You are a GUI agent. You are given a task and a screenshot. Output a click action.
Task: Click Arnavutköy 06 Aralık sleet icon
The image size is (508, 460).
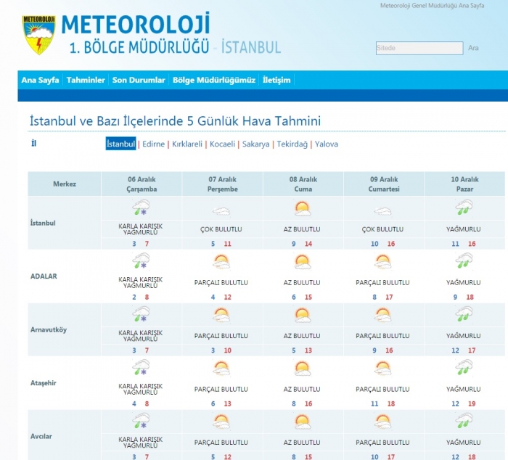(142, 315)
